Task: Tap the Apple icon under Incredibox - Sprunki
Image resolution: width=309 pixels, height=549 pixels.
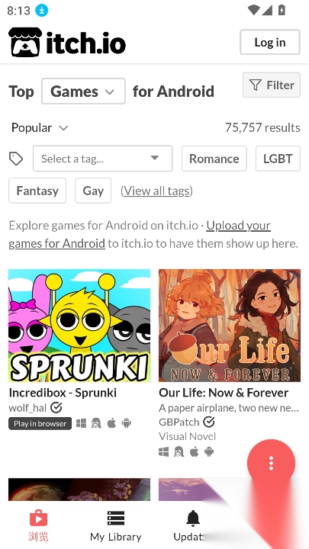Action: 111,423
